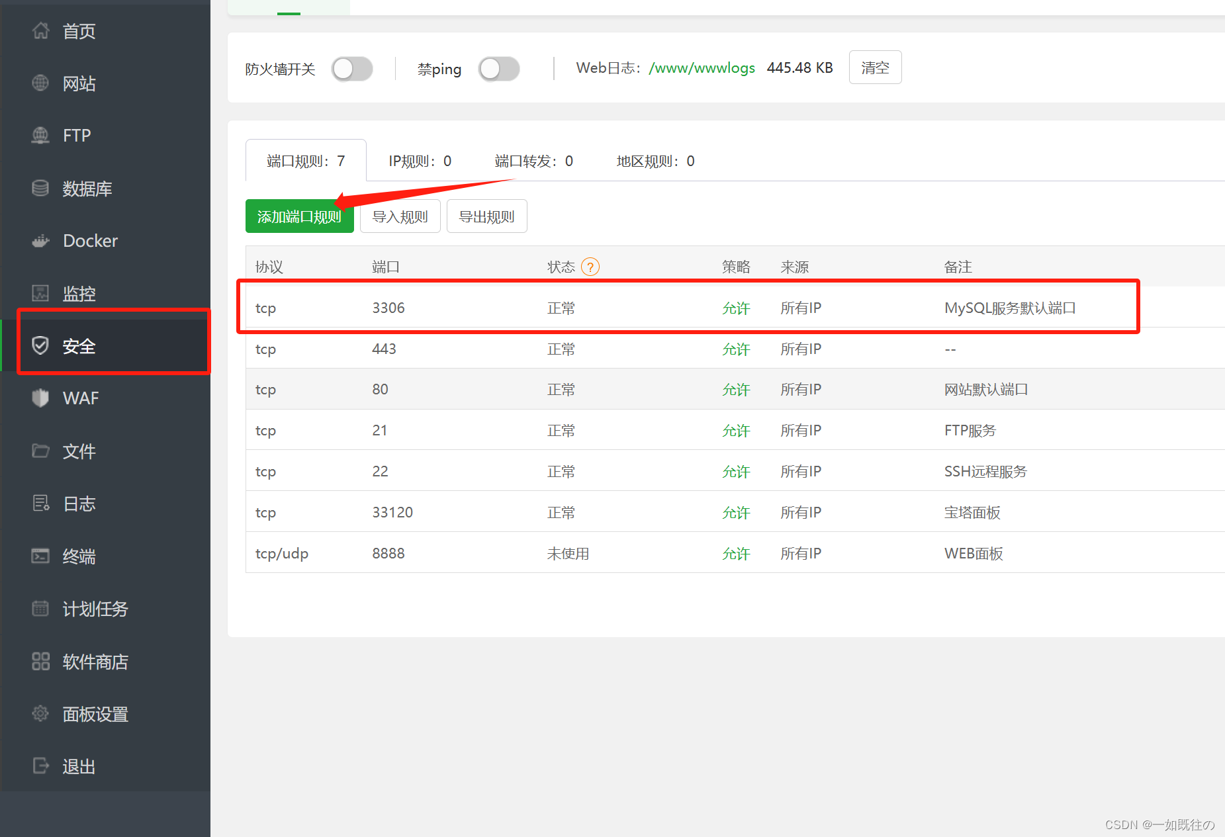This screenshot has height=837, width=1225.
Task: Switch to the 地区规则 tab
Action: click(656, 161)
